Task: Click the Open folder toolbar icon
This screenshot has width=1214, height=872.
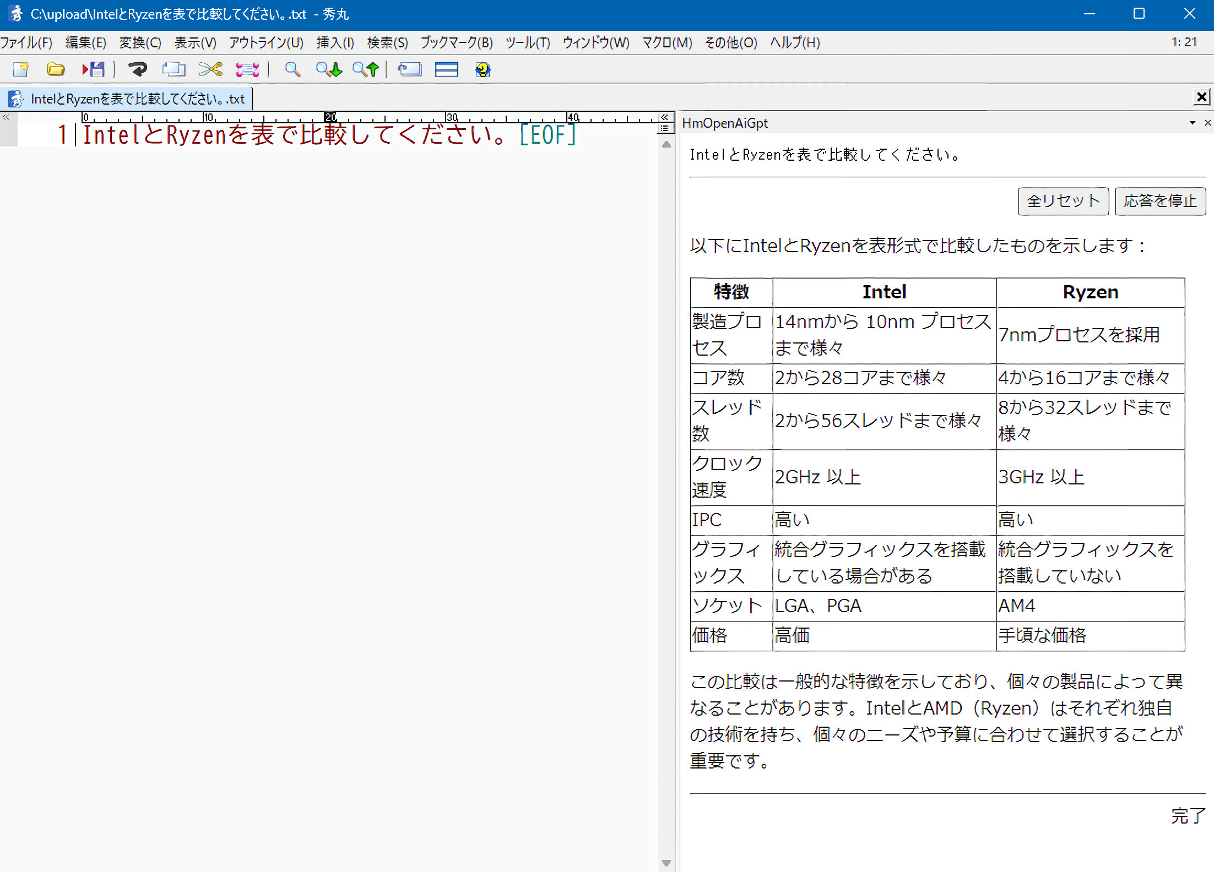Action: click(x=56, y=69)
